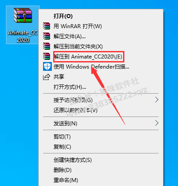Choose 重命名(M) menu entry
This screenshot has width=178, height=186.
coord(66,180)
